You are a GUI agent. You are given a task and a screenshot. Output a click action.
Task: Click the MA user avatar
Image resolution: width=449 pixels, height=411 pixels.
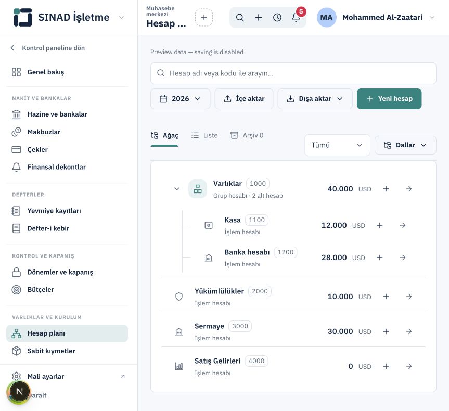click(326, 18)
